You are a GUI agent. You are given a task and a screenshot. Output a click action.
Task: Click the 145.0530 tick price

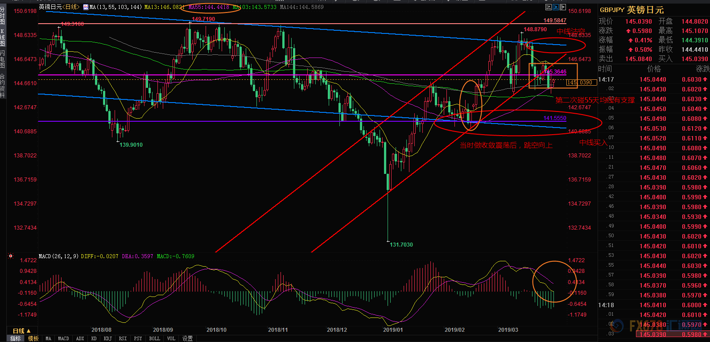(653, 128)
